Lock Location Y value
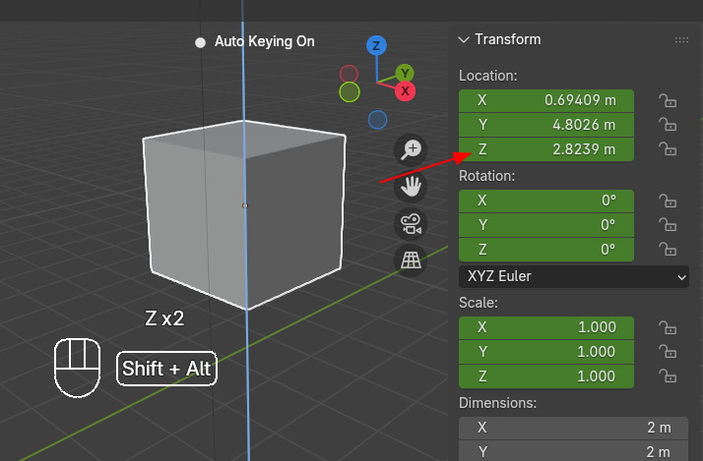703x461 pixels. click(x=668, y=125)
